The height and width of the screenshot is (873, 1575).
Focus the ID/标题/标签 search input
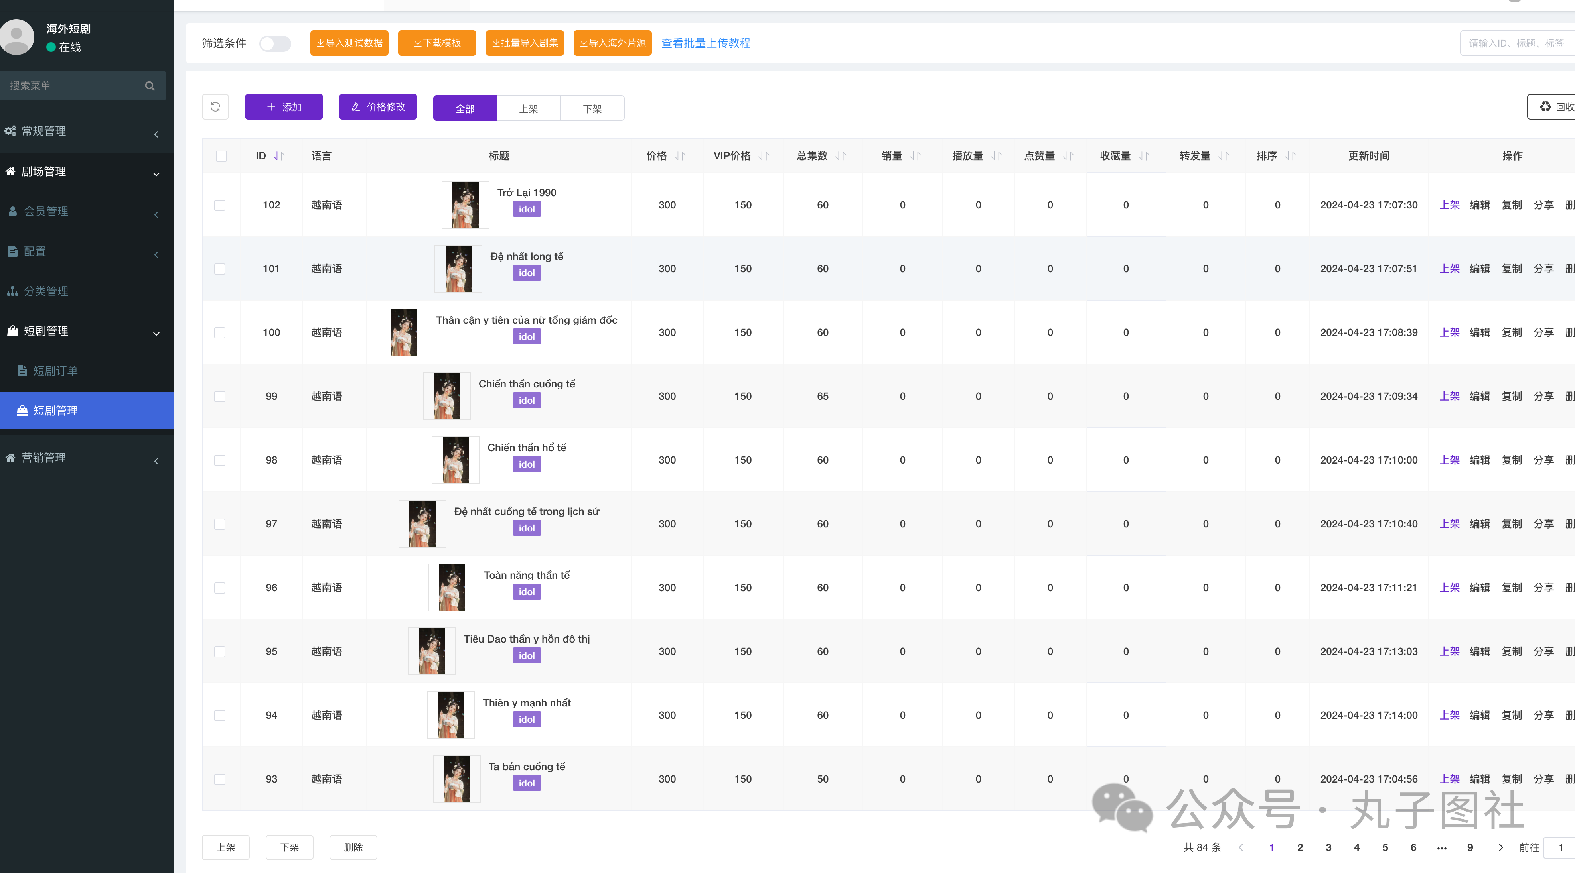(x=1518, y=43)
